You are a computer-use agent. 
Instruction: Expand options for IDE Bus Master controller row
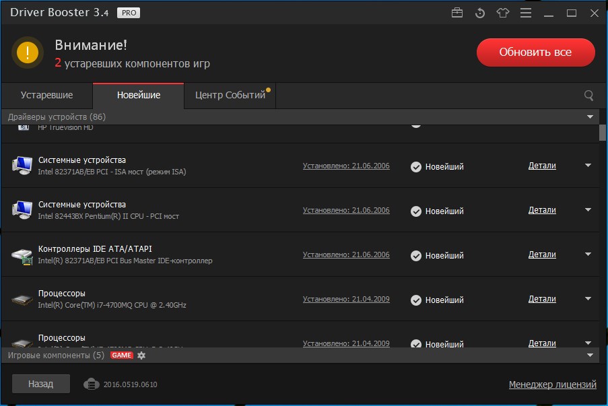pyautogui.click(x=588, y=254)
